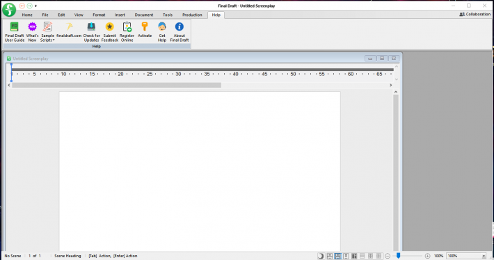The image size is (494, 260).
Task: Open the Tools tab
Action: [x=168, y=15]
